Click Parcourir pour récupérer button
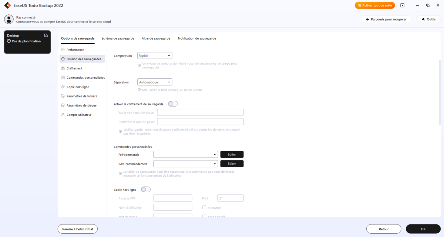 [x=386, y=19]
